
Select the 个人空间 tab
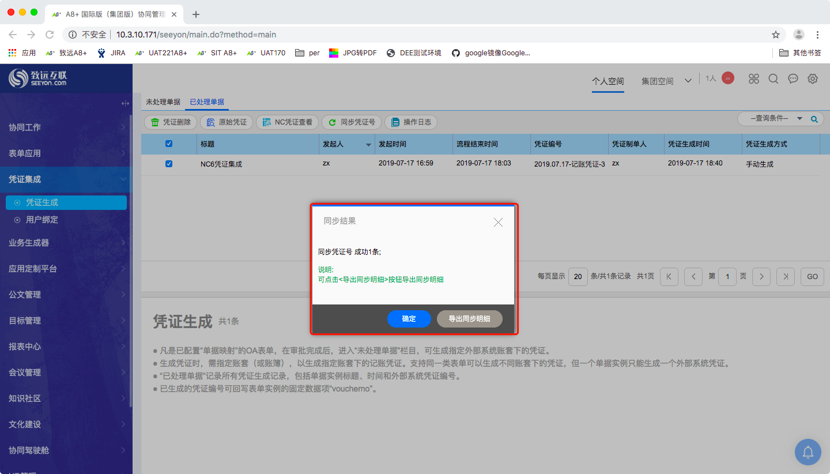click(608, 81)
